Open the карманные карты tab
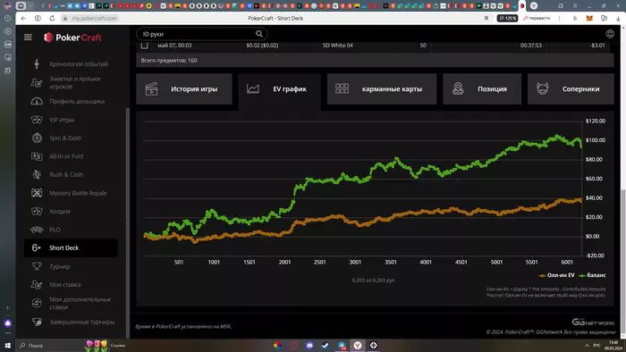 pyautogui.click(x=382, y=89)
